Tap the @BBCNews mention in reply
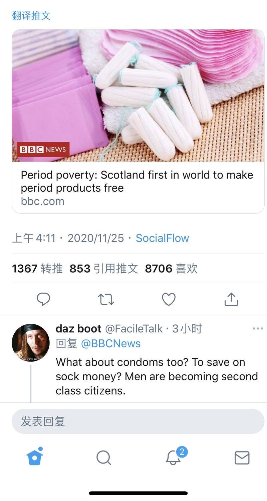This screenshot has height=501, width=267. tap(110, 343)
